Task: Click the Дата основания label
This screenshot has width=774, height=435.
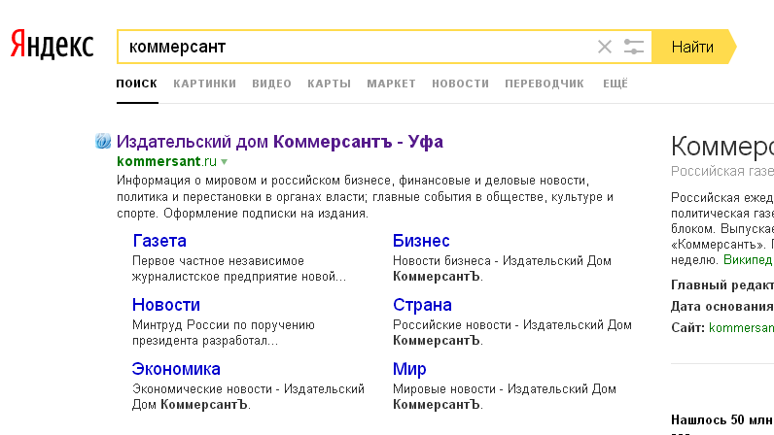Action: pos(722,306)
